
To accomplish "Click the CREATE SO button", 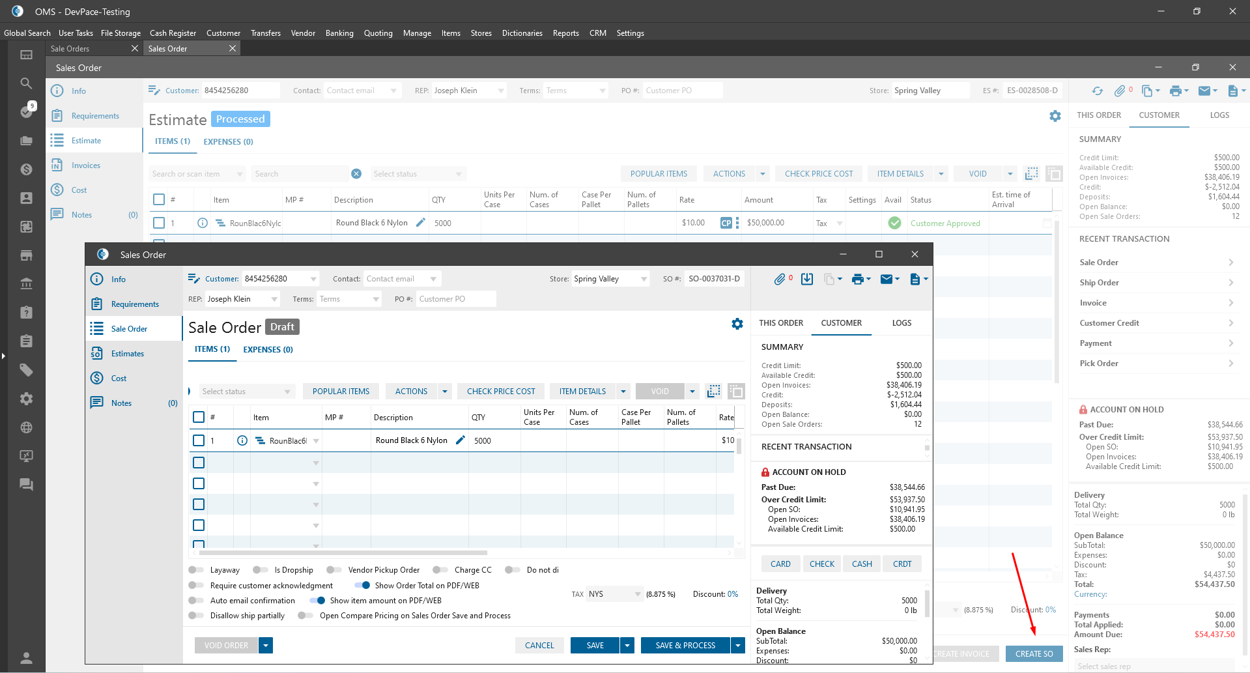I will click(1034, 654).
